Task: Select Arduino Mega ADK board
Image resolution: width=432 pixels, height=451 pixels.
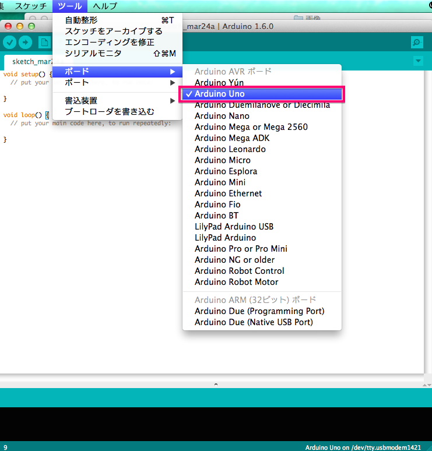Action: pos(262,138)
